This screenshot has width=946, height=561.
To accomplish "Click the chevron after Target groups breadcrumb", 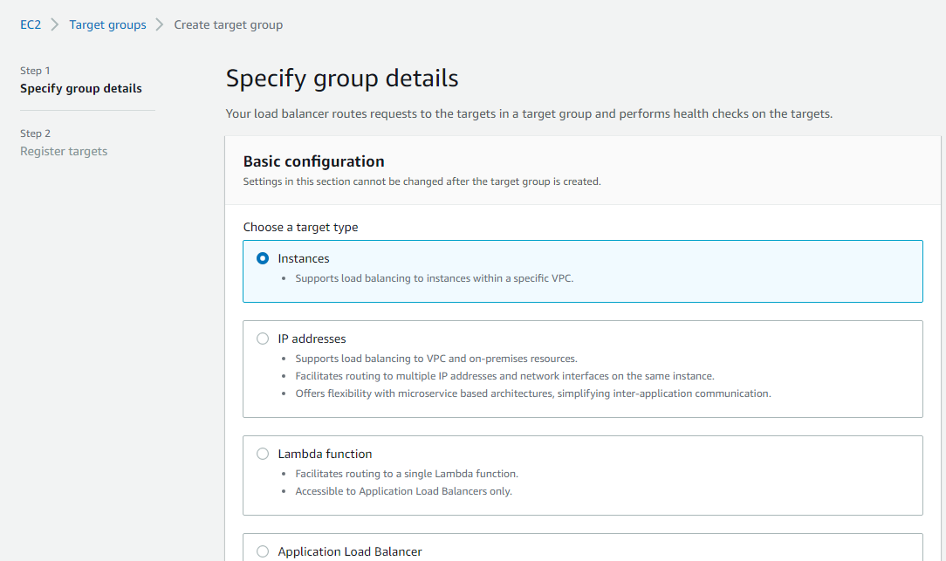I will click(160, 24).
